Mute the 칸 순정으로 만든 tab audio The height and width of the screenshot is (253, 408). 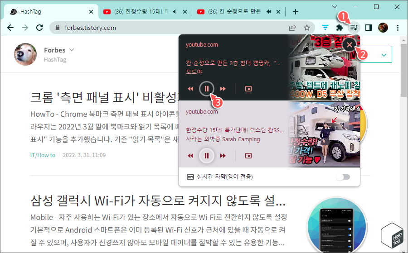269,12
